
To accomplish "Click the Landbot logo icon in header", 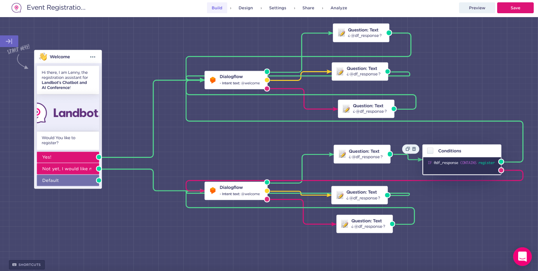I will [x=16, y=8].
